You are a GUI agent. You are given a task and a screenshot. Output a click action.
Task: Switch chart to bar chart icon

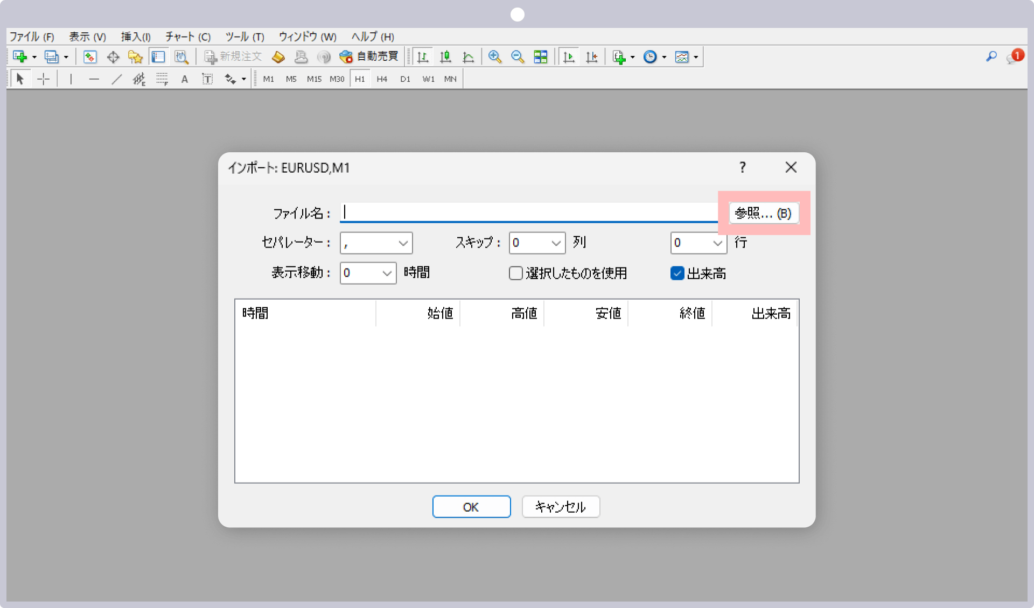coord(423,56)
